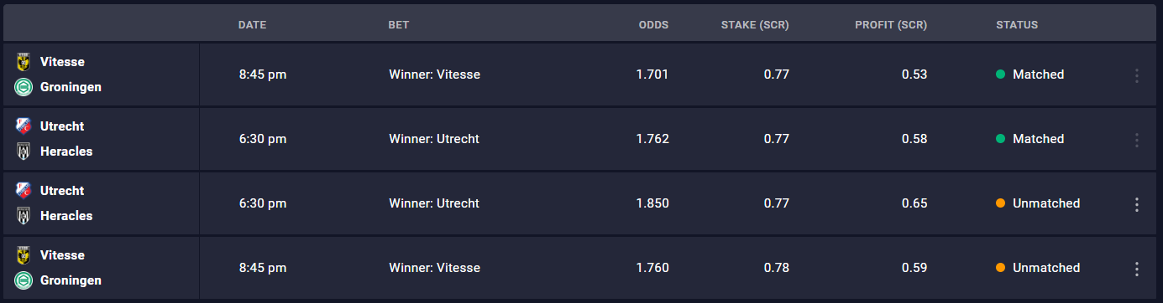Image resolution: width=1163 pixels, height=303 pixels.
Task: Open three-dot menu for the 1.701 Vitesse bet
Action: (x=1137, y=75)
